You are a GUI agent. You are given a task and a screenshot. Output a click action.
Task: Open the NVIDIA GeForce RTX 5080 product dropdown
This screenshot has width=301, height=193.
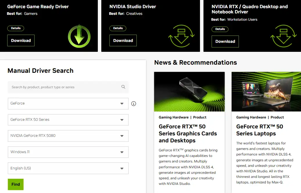click(x=68, y=136)
